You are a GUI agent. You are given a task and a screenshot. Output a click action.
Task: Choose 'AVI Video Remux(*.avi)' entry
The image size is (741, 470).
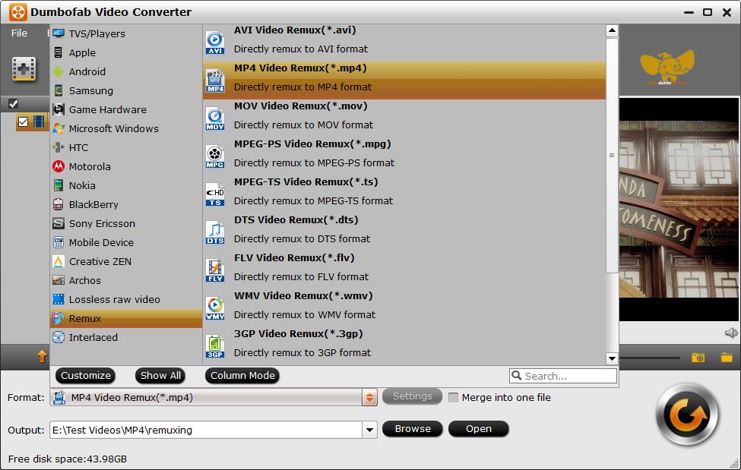point(404,43)
